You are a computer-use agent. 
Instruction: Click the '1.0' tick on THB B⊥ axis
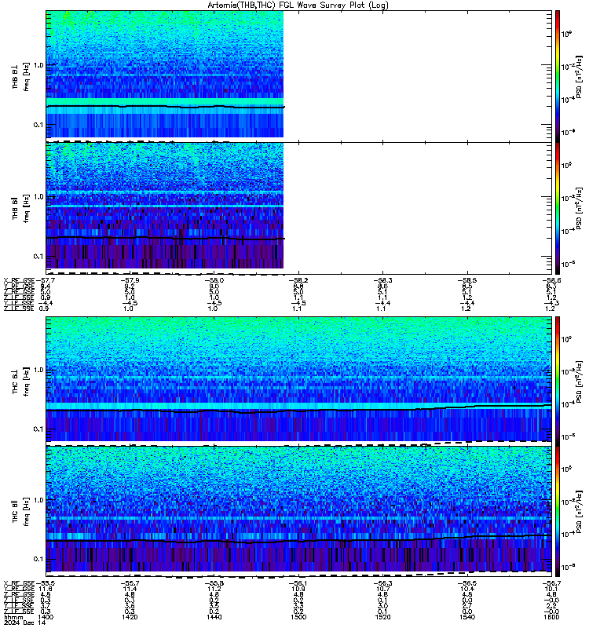[38, 65]
